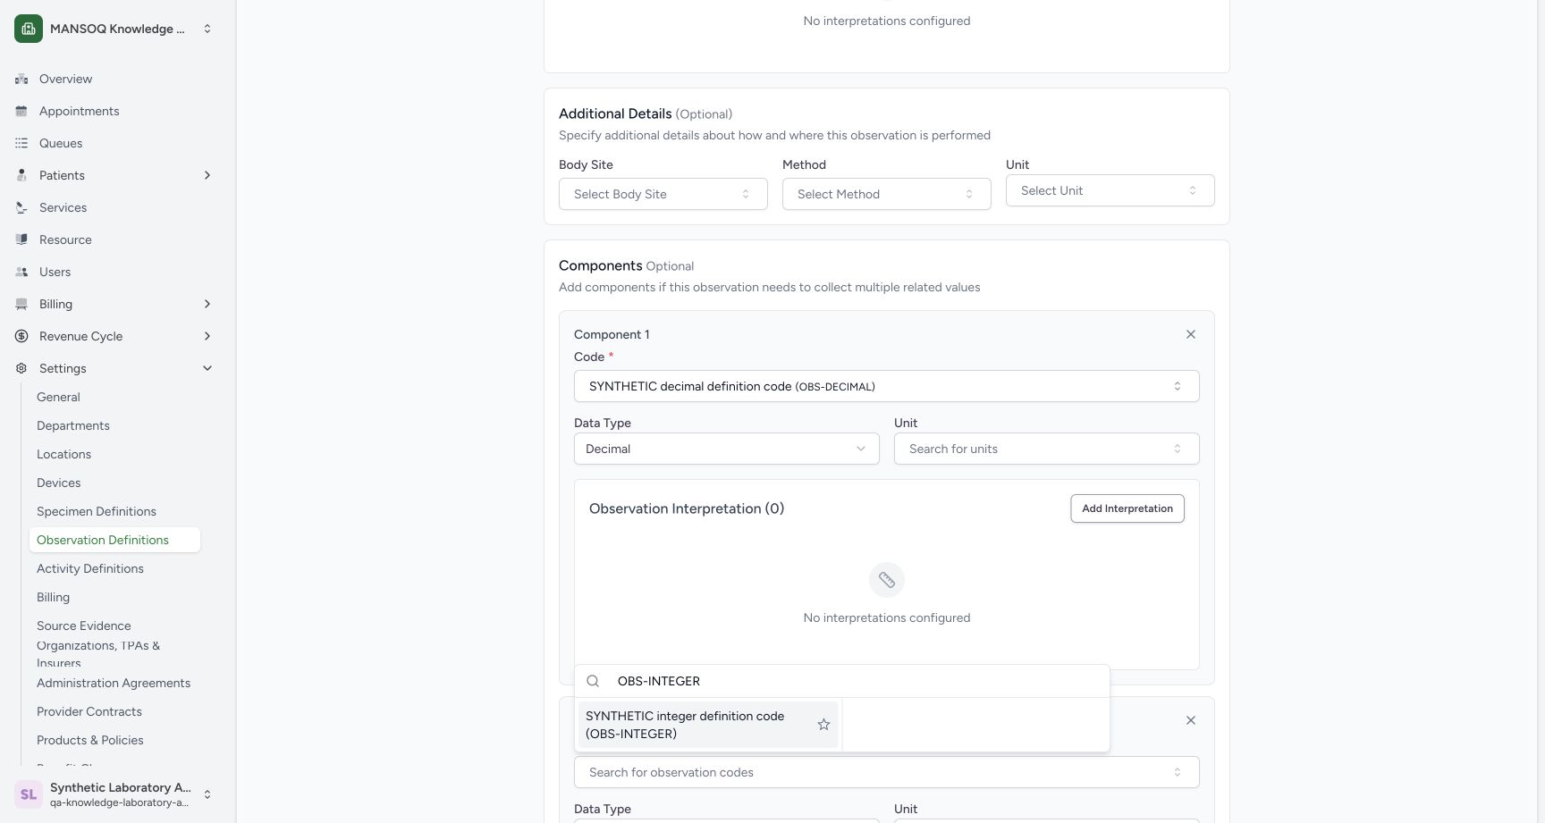Image resolution: width=1545 pixels, height=823 pixels.
Task: Click the search magnifier icon in code popup
Action: coord(593,681)
